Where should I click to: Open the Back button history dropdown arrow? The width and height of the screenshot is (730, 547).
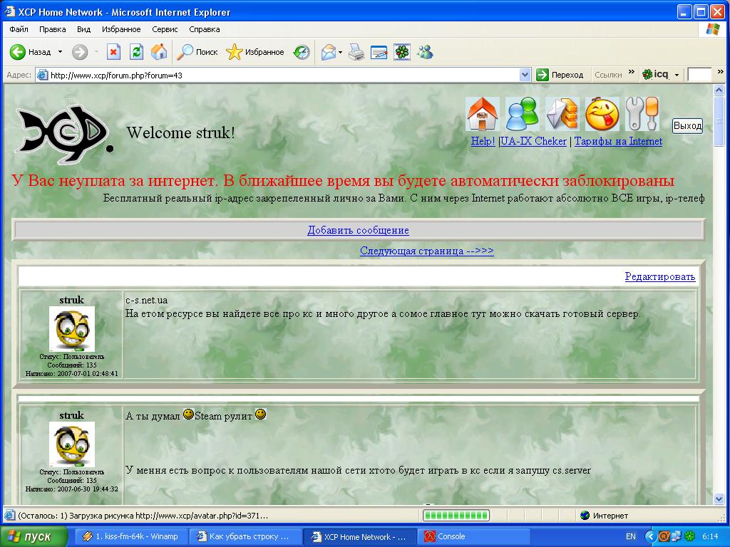pyautogui.click(x=60, y=52)
